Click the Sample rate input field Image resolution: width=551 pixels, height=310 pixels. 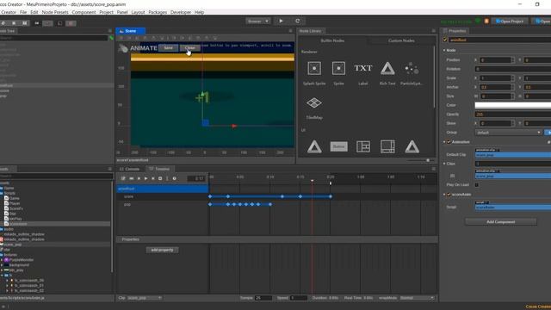point(263,298)
